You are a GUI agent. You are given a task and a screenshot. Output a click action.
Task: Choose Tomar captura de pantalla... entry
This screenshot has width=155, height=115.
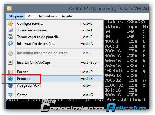click(x=55, y=37)
